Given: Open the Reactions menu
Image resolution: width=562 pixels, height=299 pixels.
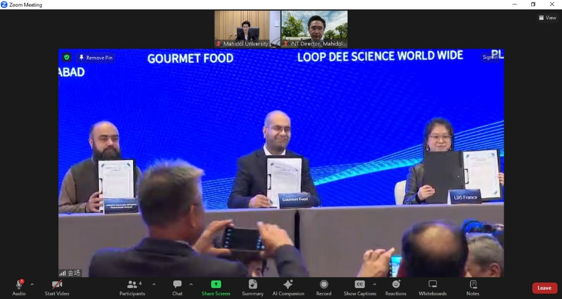Looking at the screenshot, I should point(396,287).
